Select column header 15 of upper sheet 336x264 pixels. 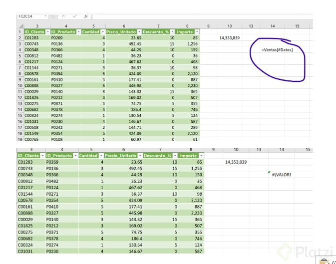pyautogui.click(x=297, y=26)
